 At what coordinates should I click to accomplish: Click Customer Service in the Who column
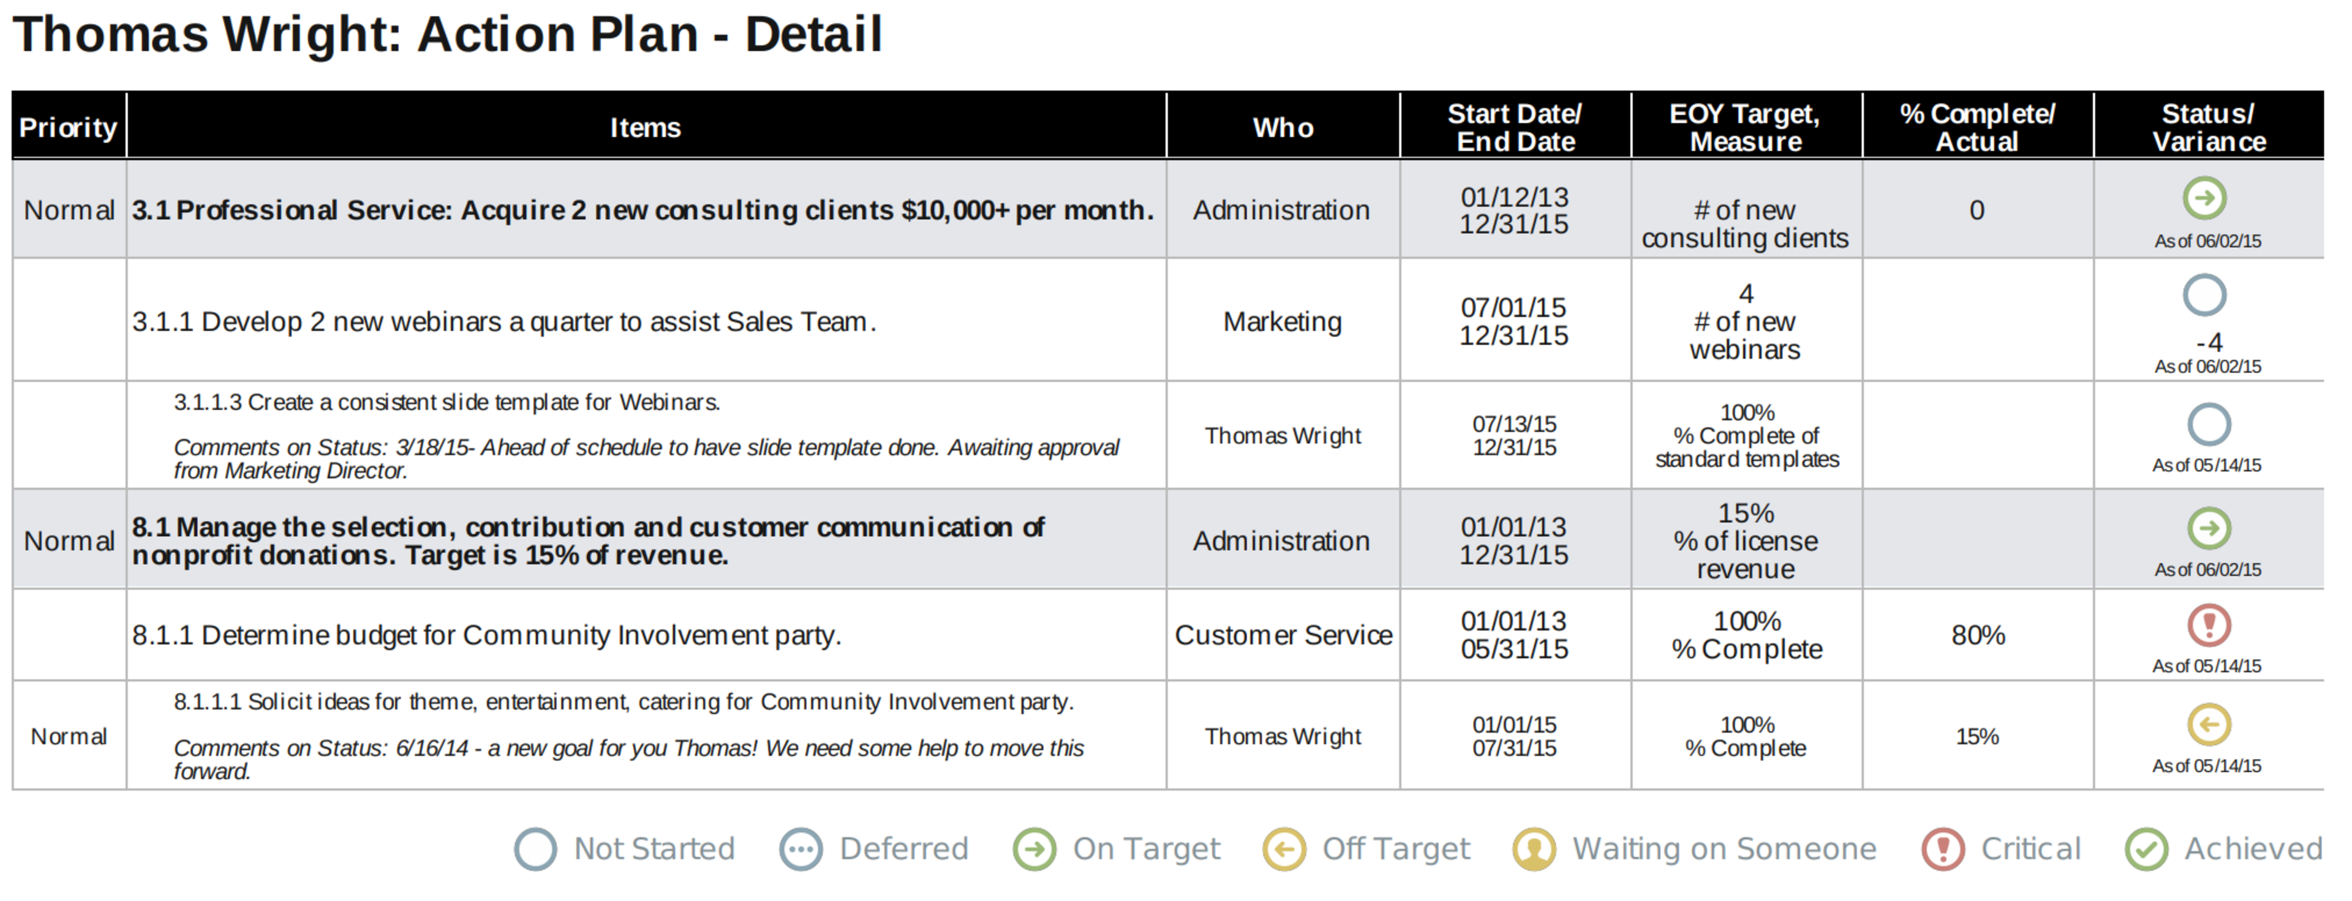[1283, 635]
